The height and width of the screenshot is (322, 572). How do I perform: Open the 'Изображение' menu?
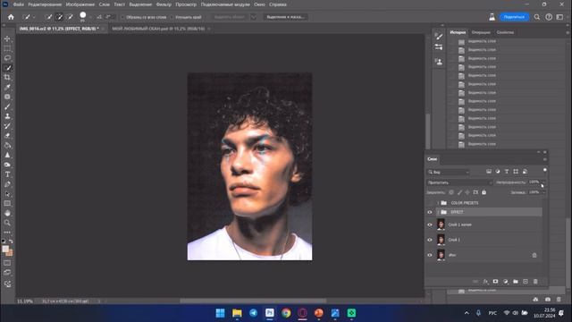pos(80,4)
